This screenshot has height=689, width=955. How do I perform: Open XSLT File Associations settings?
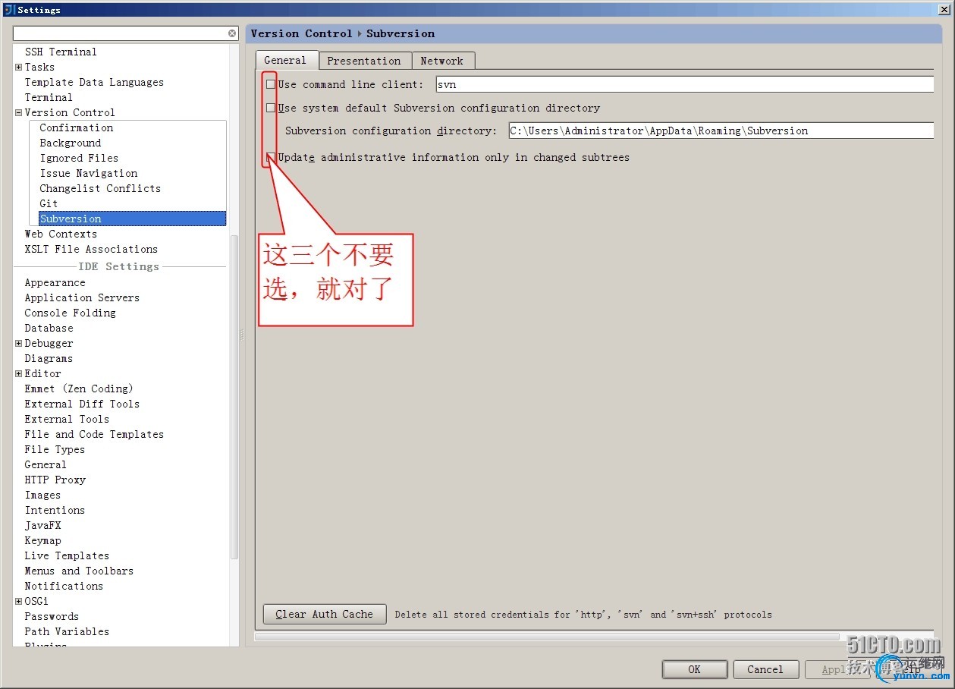pos(91,249)
